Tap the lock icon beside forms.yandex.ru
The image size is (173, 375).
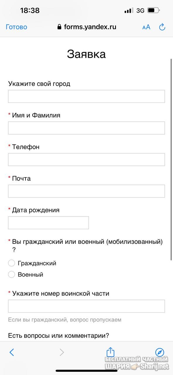59,27
